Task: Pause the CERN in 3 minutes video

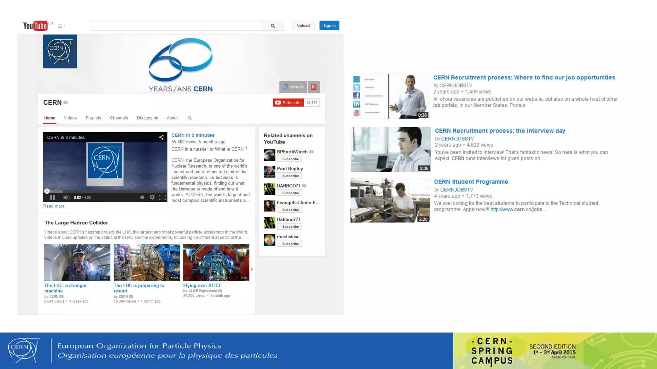Action: [x=53, y=198]
